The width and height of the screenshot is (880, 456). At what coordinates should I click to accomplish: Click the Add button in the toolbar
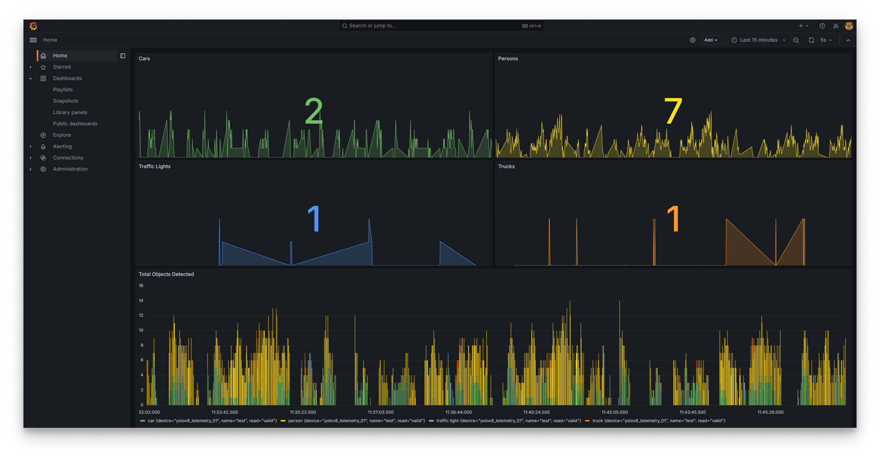coord(711,39)
